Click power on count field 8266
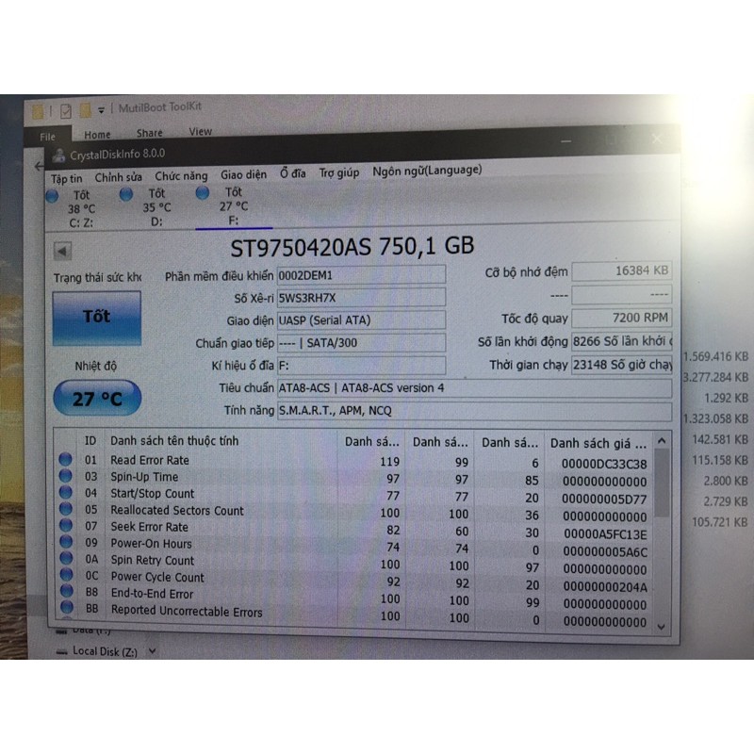Screen dimensions: 754x754 pos(621,341)
